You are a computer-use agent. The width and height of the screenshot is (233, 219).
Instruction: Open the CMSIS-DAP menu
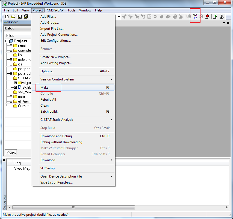(55, 10)
